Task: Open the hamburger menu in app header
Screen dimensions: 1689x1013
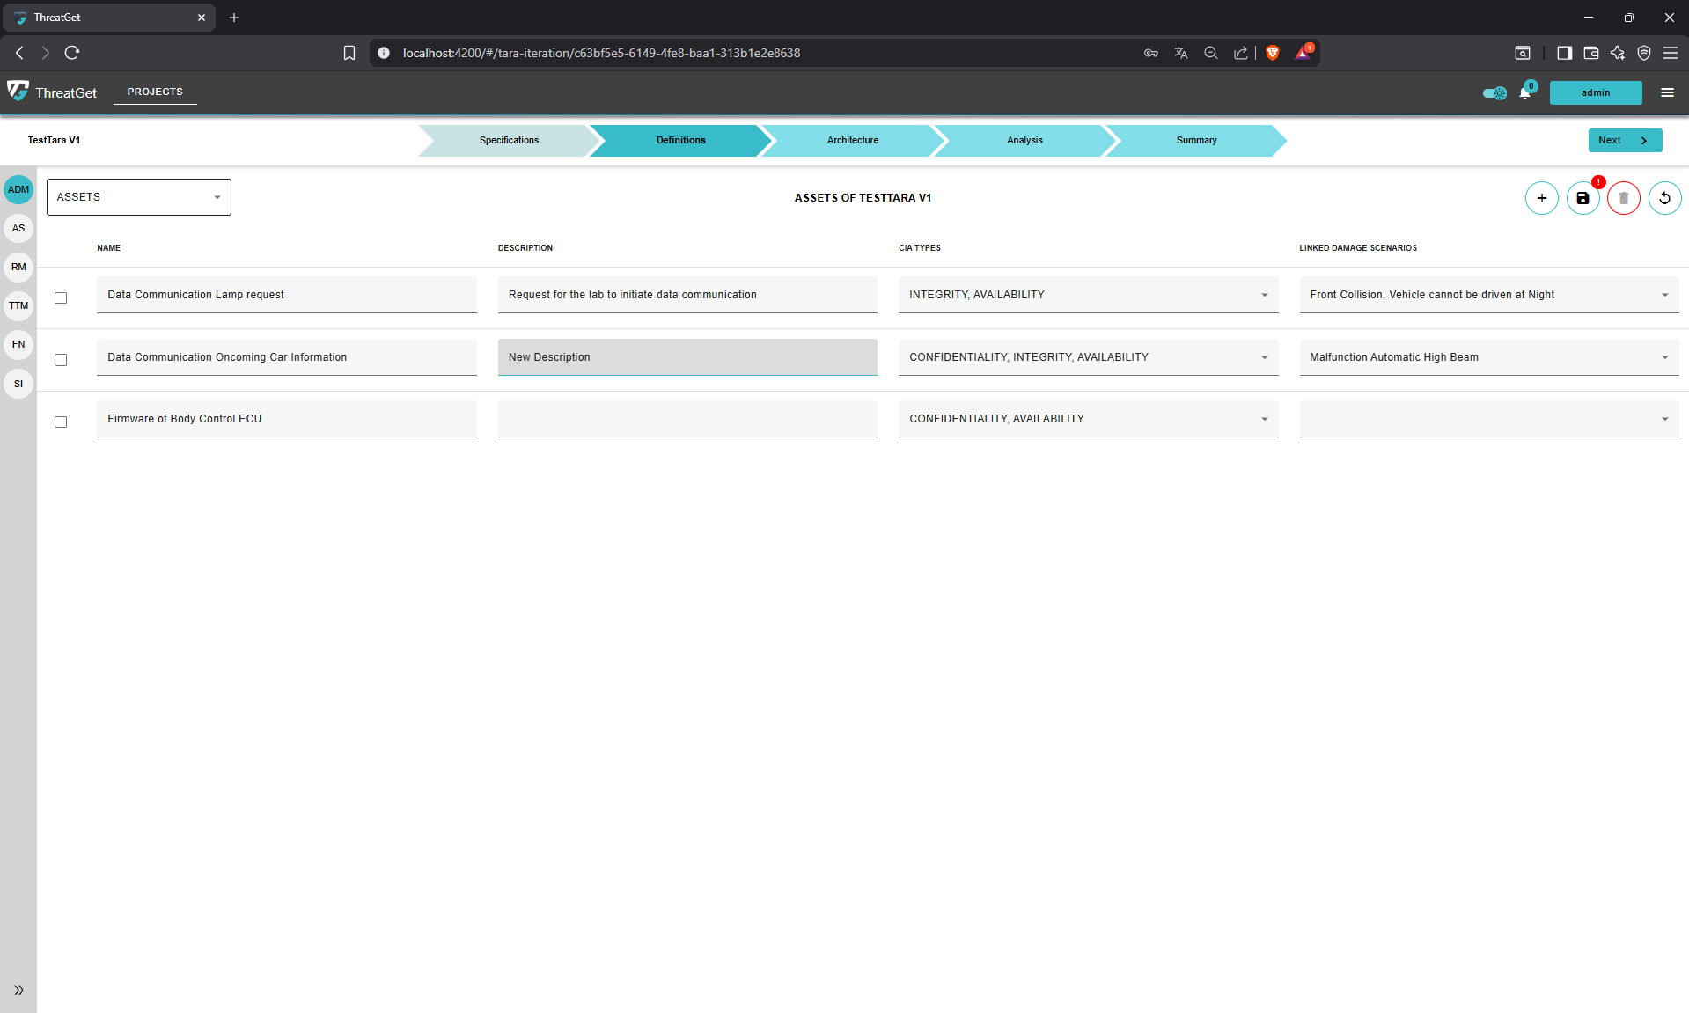Action: (1667, 92)
